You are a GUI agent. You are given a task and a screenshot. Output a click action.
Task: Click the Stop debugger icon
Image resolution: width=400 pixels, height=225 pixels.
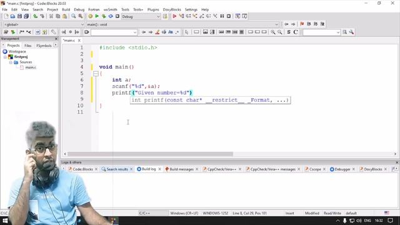(x=229, y=16)
